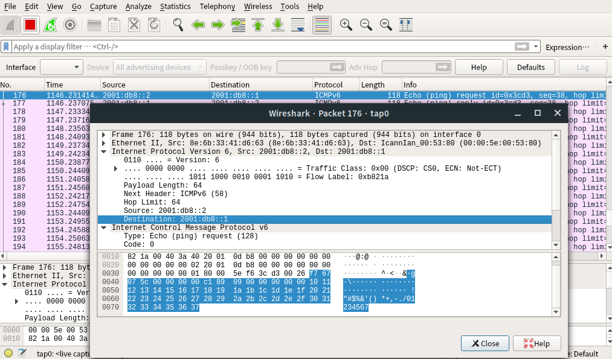Open the Analyze menu
The height and width of the screenshot is (359, 612).
(138, 6)
